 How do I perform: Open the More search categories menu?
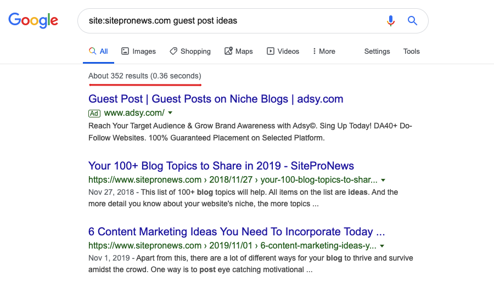pyautogui.click(x=324, y=51)
